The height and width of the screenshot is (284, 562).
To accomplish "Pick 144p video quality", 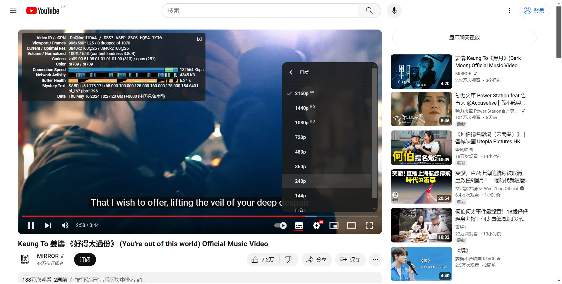I will [327, 196].
